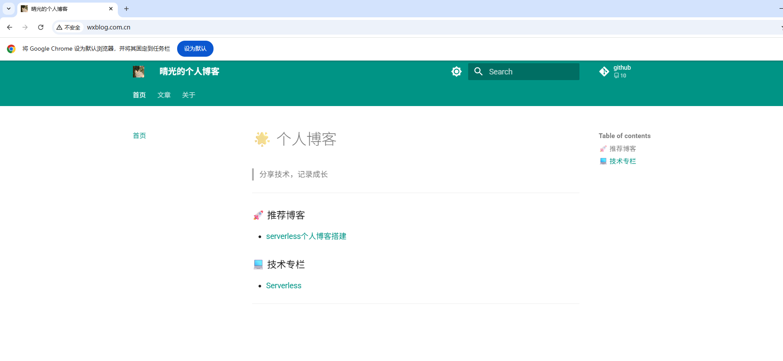This screenshot has width=783, height=361.
Task: Select 首页 in the left sidebar
Action: 139,135
